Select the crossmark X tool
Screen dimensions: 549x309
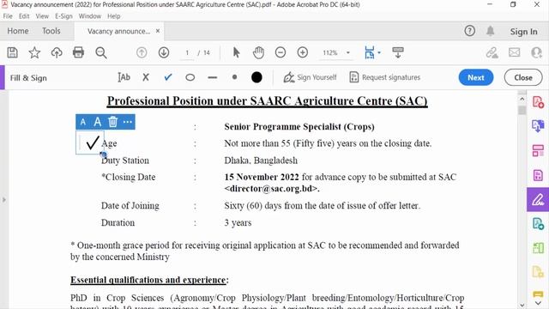point(146,77)
